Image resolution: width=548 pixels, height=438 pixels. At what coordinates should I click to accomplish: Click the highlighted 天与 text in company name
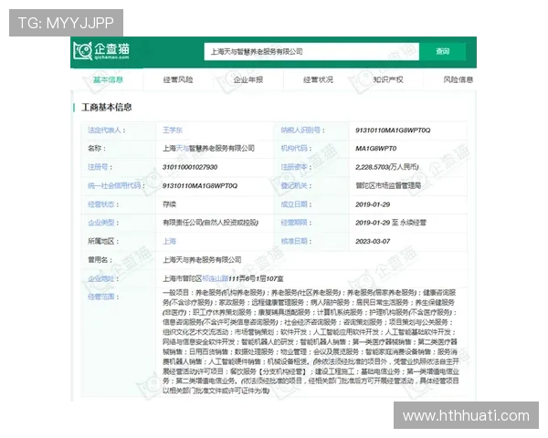click(x=183, y=149)
